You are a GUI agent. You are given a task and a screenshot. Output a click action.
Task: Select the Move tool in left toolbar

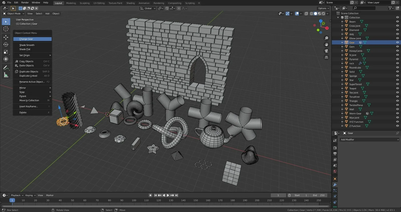point(6,37)
